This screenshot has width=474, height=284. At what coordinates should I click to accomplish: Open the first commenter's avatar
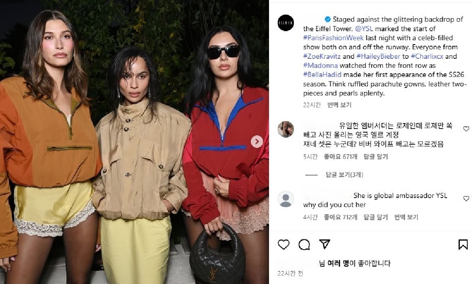point(286,129)
